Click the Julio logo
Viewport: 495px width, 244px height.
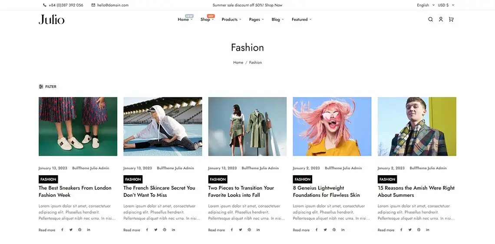point(52,19)
